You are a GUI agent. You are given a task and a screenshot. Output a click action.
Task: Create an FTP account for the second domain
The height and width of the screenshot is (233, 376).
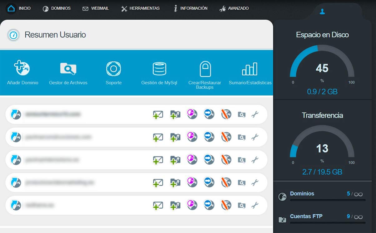pos(175,137)
